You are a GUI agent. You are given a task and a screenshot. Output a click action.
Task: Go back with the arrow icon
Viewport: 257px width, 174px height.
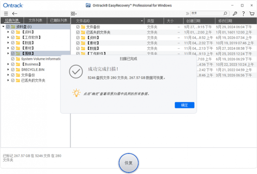point(15,14)
